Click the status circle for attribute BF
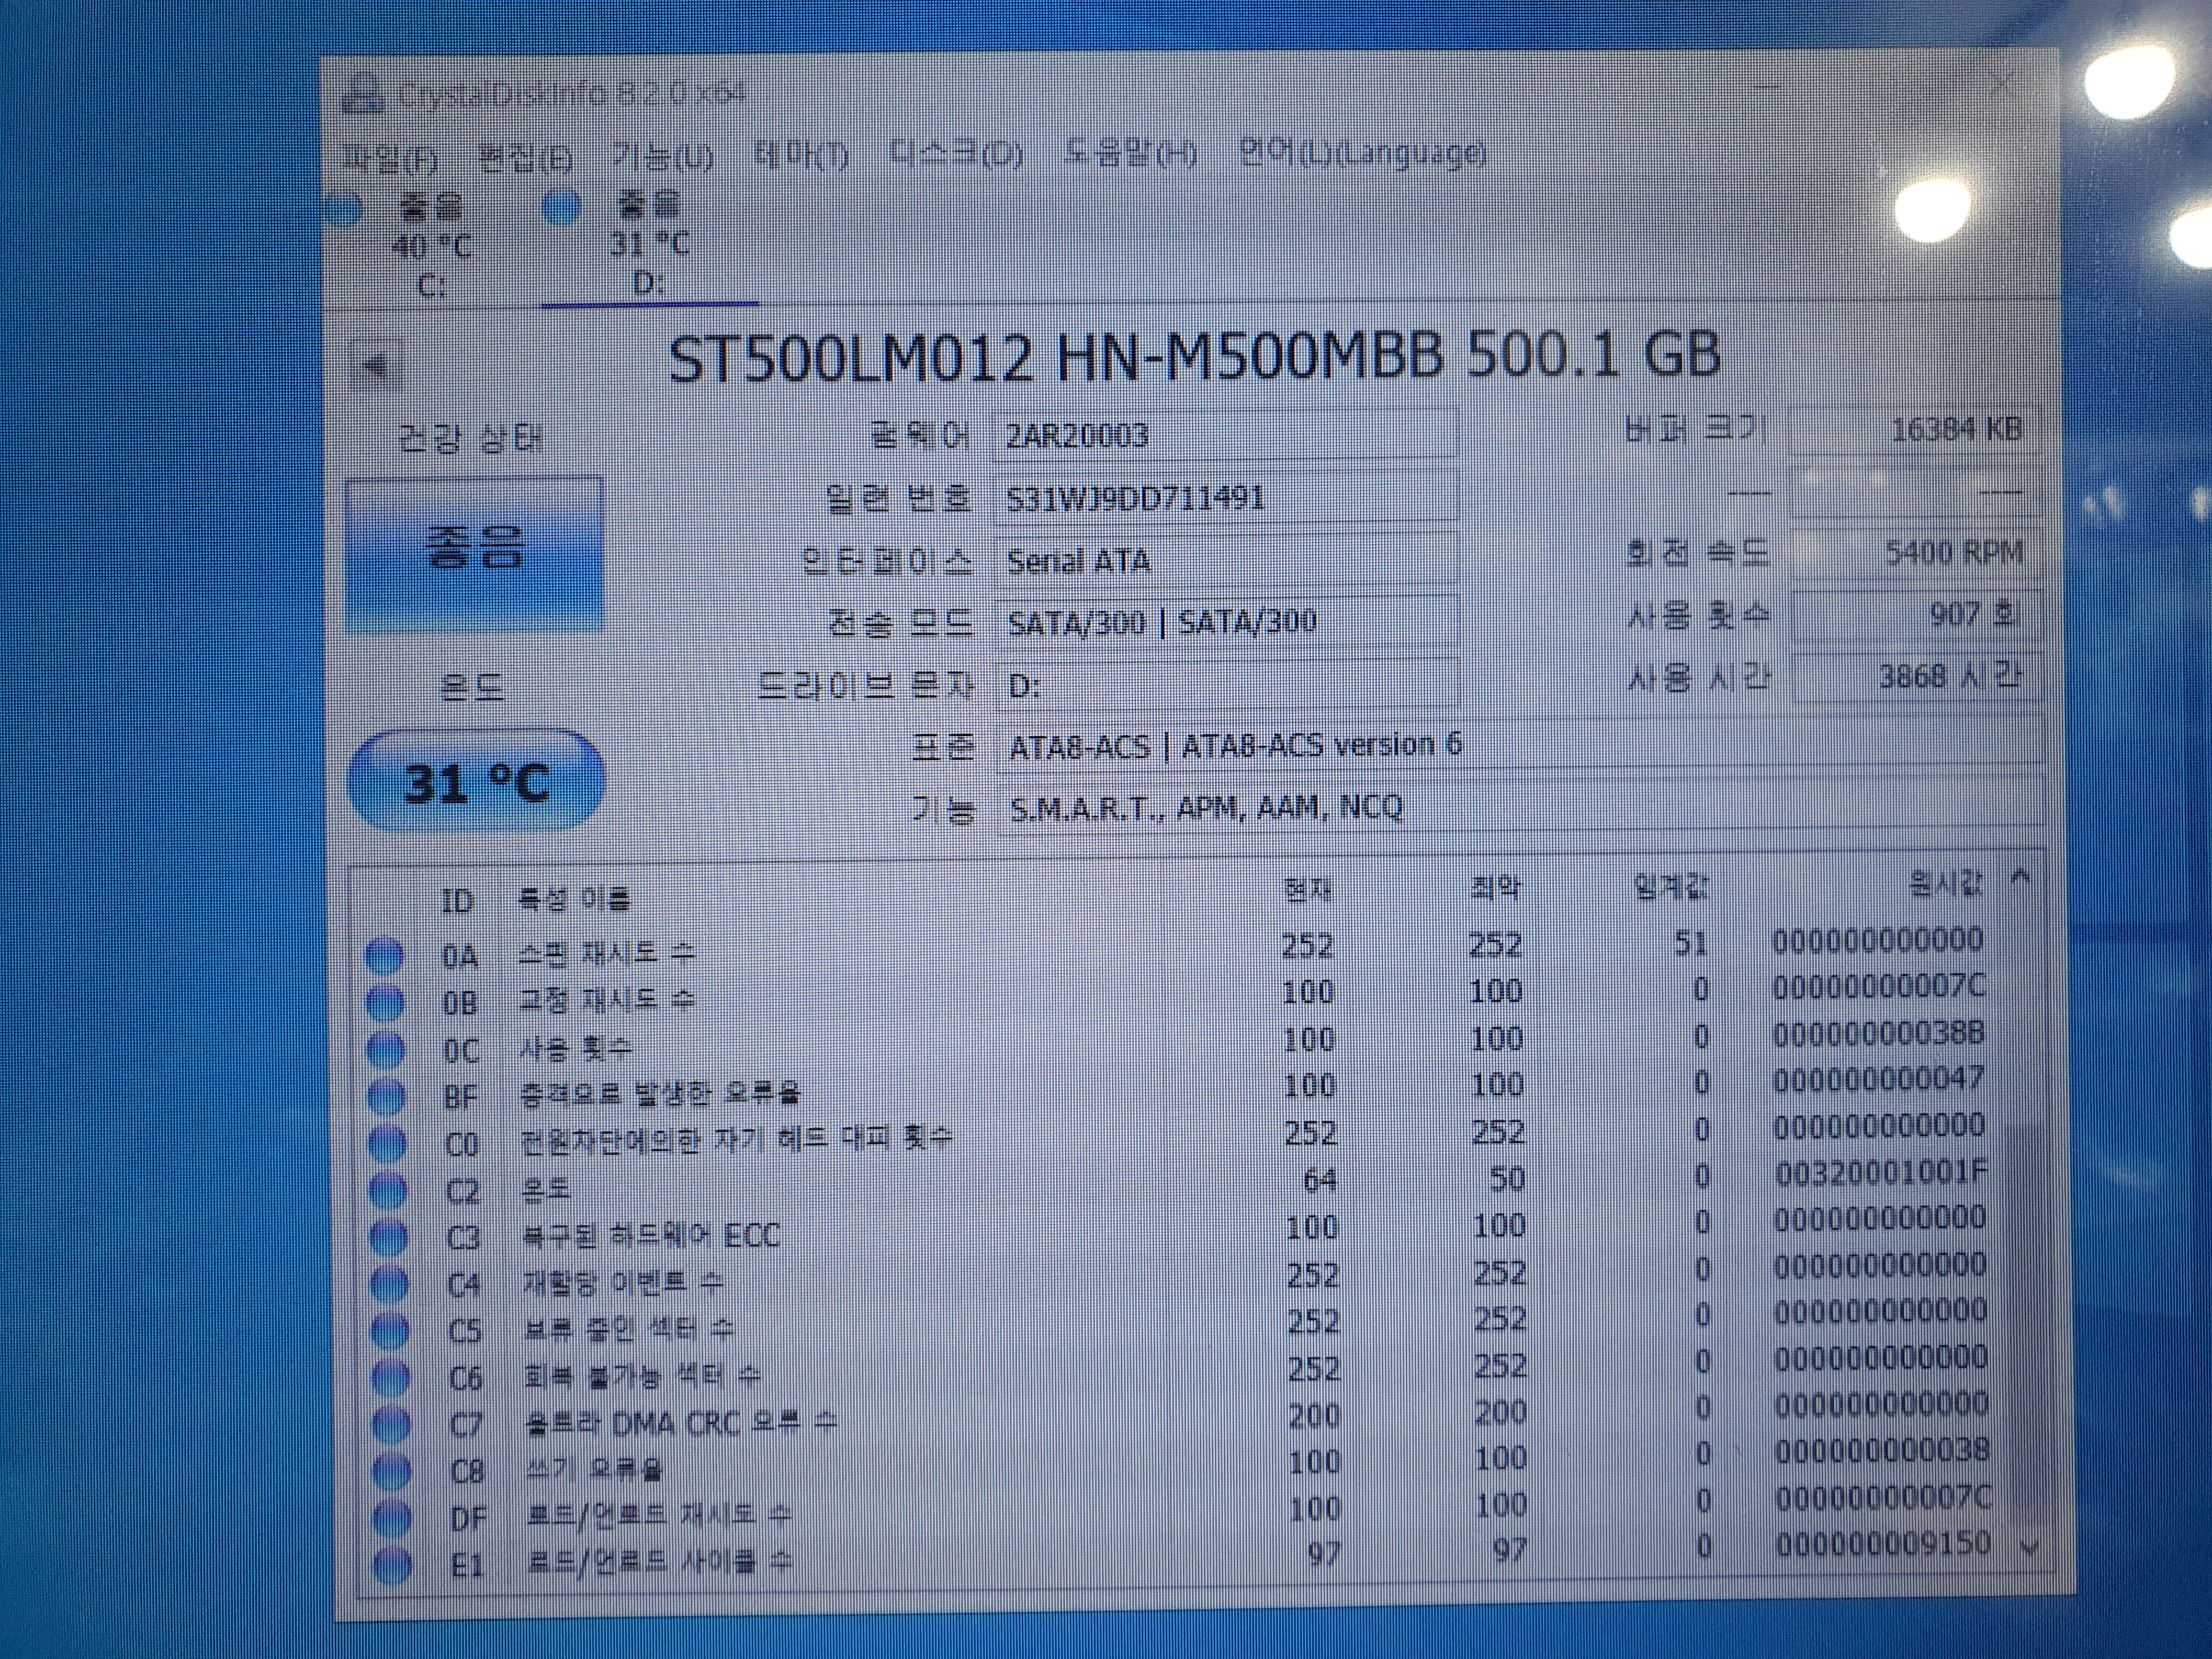 click(x=386, y=1097)
